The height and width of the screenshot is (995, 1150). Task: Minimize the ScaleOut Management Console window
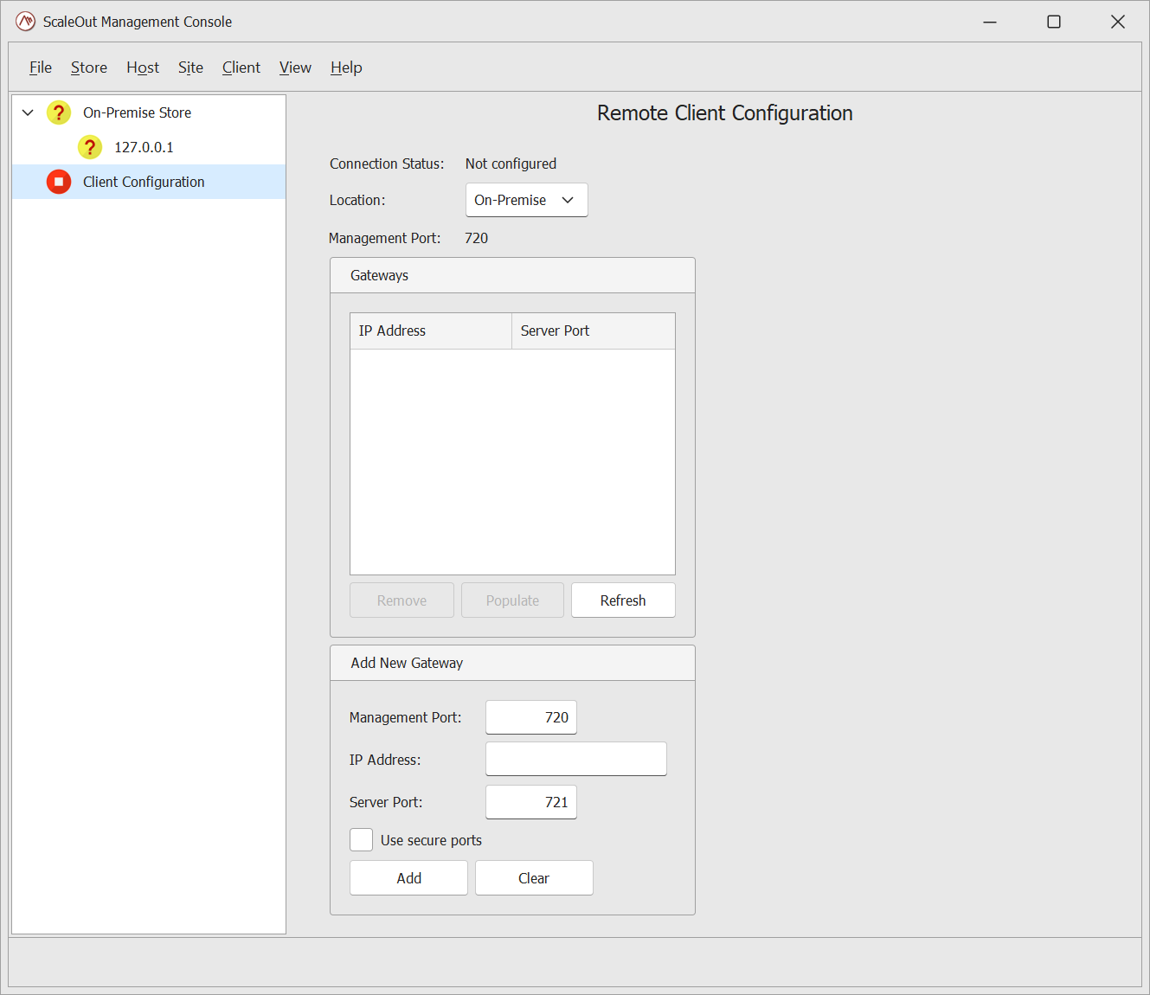pos(990,22)
